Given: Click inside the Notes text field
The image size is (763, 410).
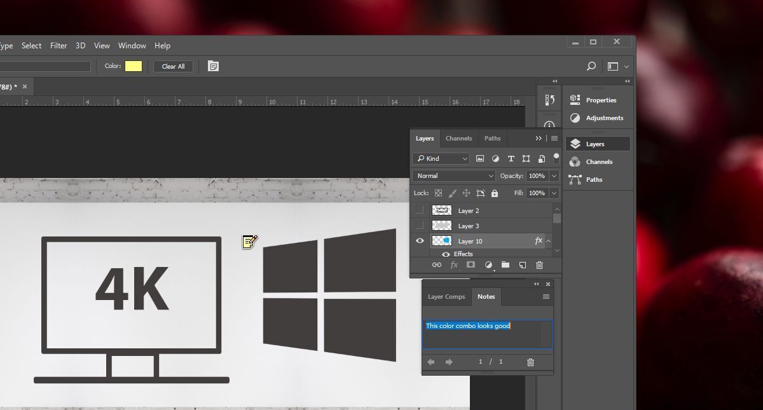Looking at the screenshot, I should (x=487, y=333).
